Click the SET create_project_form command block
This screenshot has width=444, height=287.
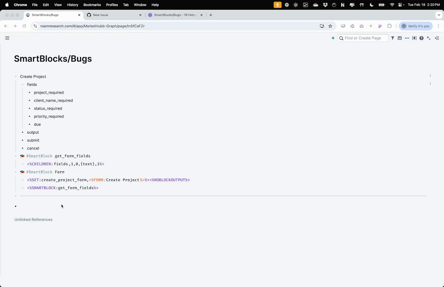pos(108,180)
